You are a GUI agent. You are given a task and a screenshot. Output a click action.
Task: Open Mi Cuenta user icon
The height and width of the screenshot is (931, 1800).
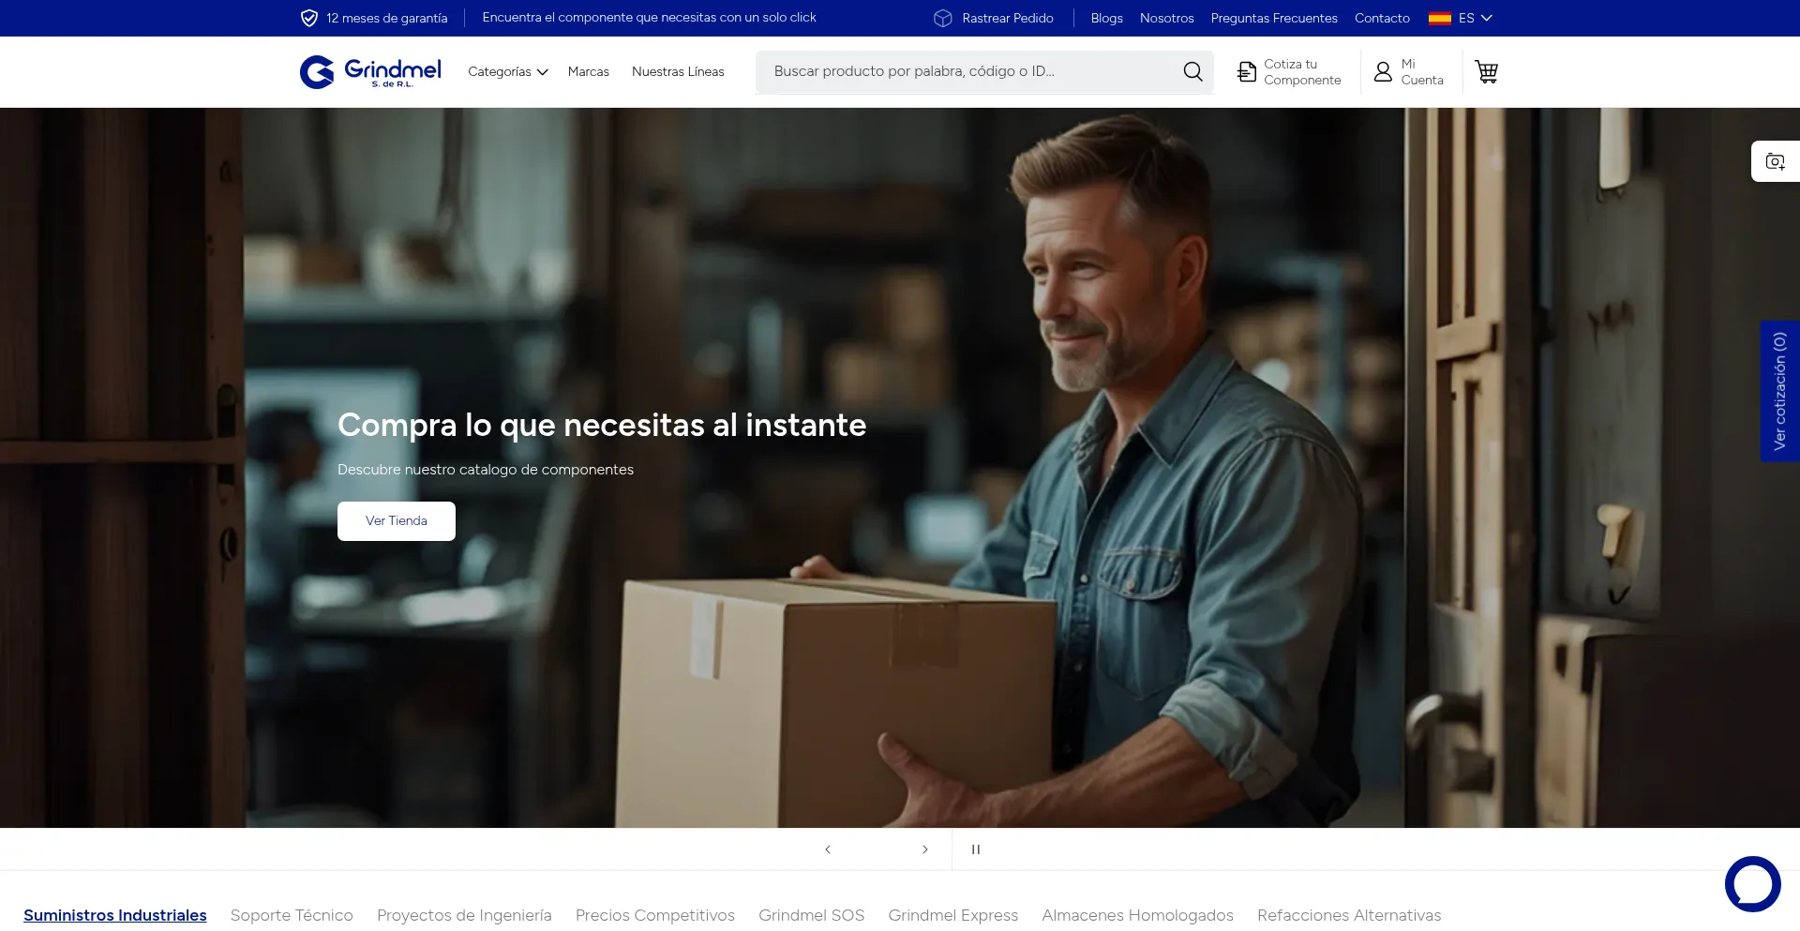click(1383, 72)
